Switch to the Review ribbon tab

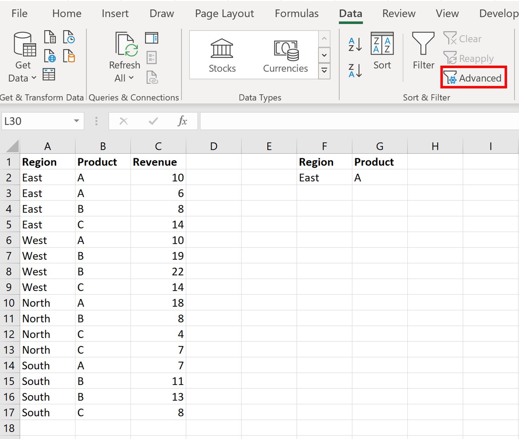399,13
